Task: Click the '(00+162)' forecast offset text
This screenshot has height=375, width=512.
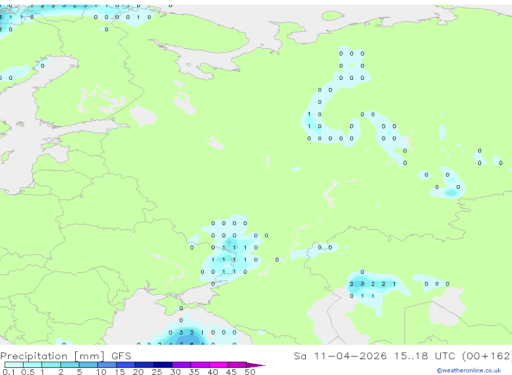Action: click(487, 356)
